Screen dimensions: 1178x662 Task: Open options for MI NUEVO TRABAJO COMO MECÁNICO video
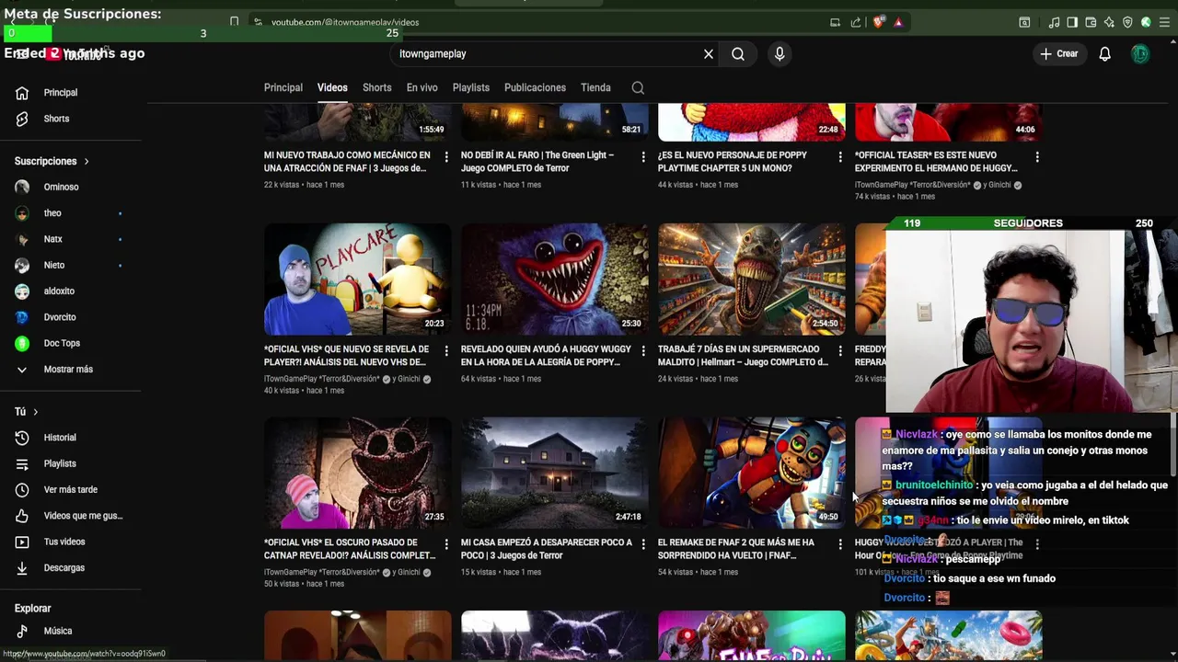(x=446, y=157)
